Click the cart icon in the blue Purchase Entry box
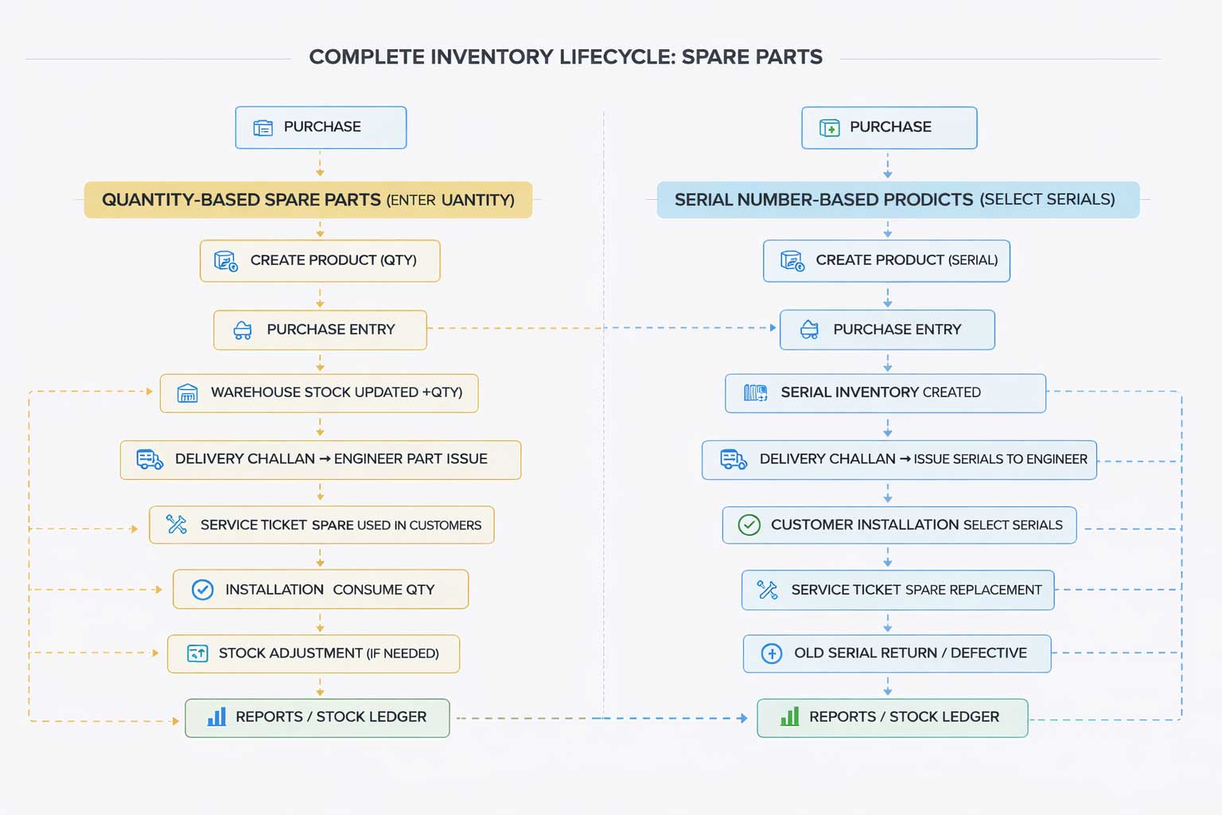This screenshot has height=815, width=1222. click(809, 330)
